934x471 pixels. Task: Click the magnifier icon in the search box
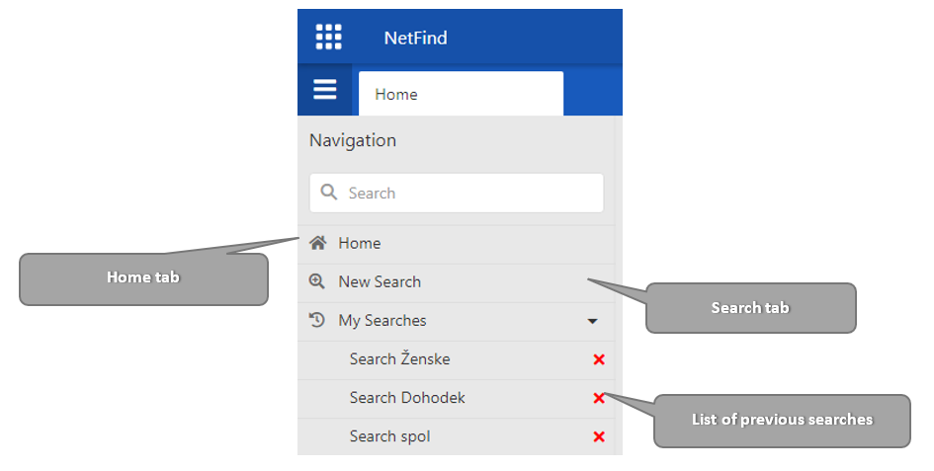pyautogui.click(x=329, y=193)
